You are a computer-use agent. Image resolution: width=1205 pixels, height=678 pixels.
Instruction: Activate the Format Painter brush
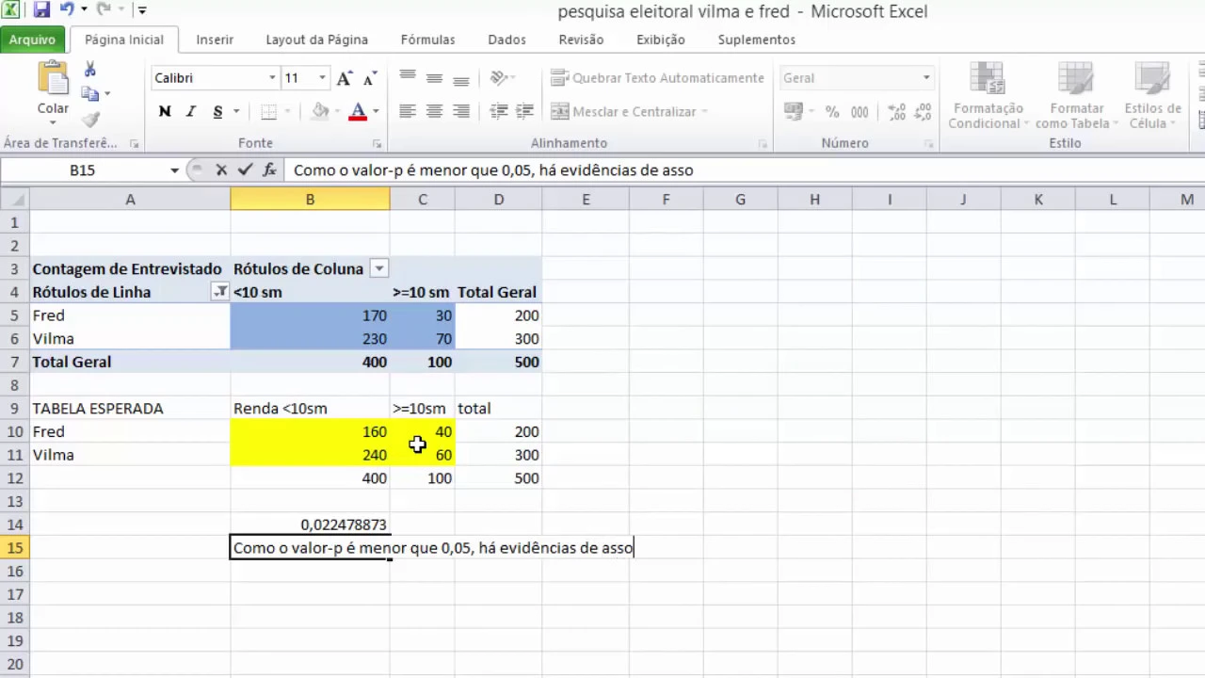[x=90, y=119]
